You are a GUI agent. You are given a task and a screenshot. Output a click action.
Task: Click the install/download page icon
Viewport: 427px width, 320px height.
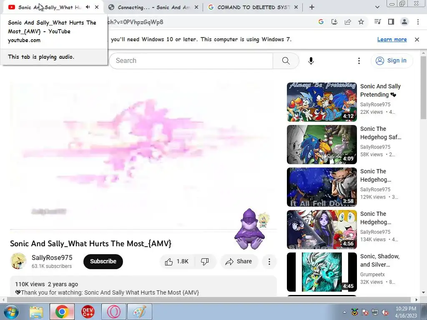coord(334,22)
